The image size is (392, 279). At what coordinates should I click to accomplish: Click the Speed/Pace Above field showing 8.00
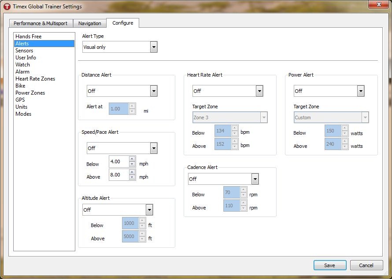pos(119,175)
